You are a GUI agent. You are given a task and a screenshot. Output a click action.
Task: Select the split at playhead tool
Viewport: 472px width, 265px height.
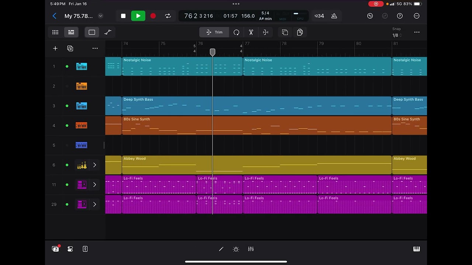(x=265, y=32)
